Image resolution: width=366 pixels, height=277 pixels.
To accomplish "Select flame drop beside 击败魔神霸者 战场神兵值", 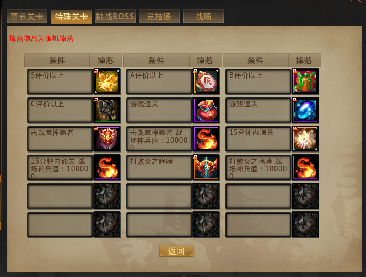I will coord(206,139).
